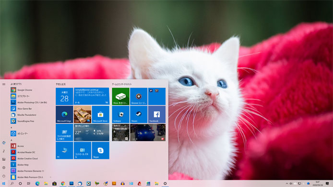This screenshot has width=333, height=187.
Task: Open the Groove Music tile
Action: [x=139, y=96]
